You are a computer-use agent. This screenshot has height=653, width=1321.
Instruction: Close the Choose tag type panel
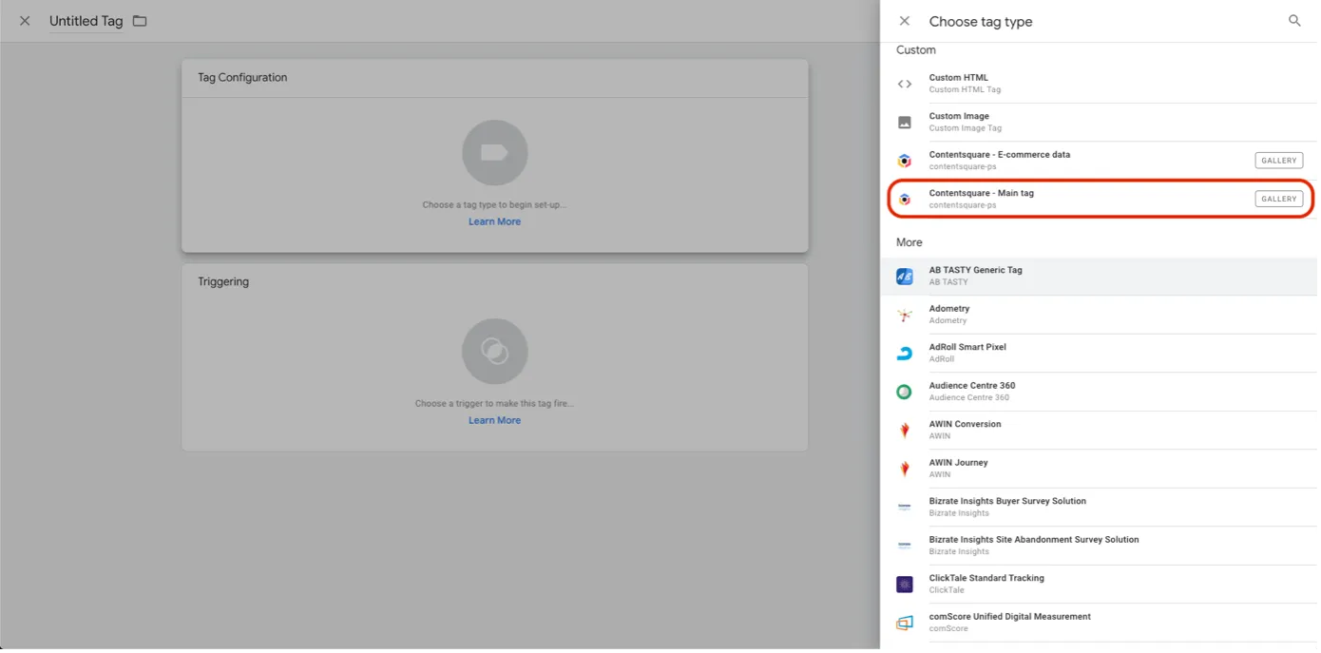904,21
